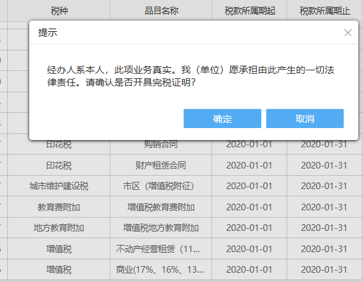Click the dialog message text
Image resolution: width=363 pixels, height=282 pixels.
(191, 76)
